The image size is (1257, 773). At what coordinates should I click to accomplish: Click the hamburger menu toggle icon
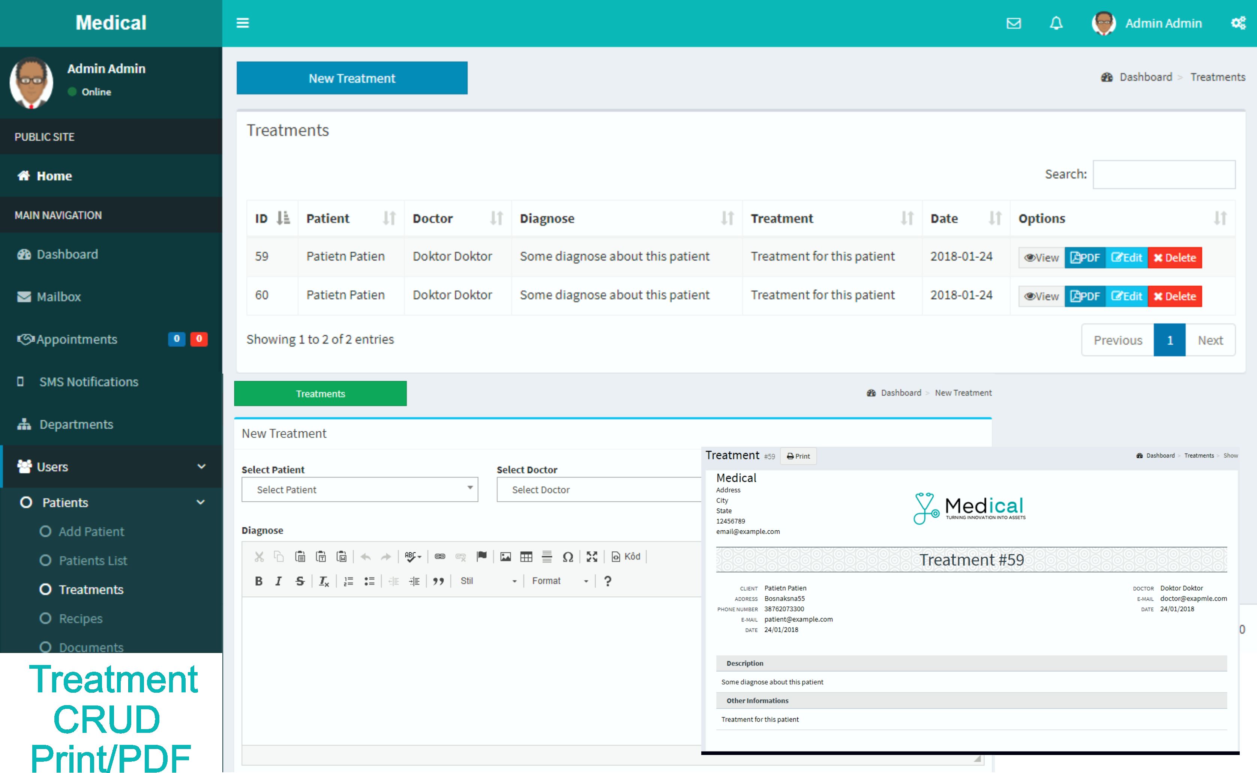coord(242,23)
